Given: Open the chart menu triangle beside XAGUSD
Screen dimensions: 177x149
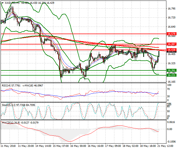Looking at the screenshot, I should 3,3.
